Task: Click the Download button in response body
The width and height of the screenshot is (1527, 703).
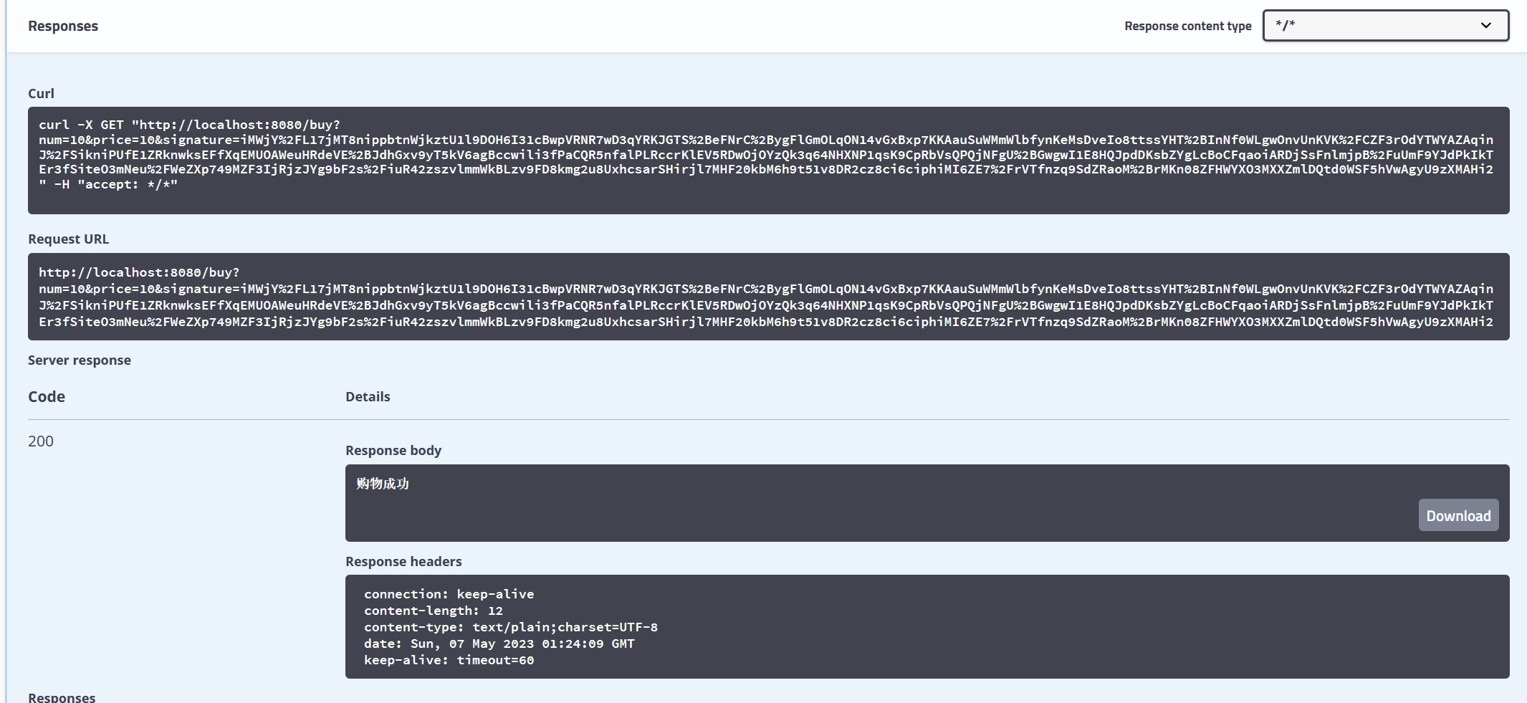Action: coord(1458,515)
